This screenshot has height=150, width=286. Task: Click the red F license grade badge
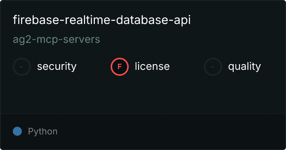click(120, 67)
